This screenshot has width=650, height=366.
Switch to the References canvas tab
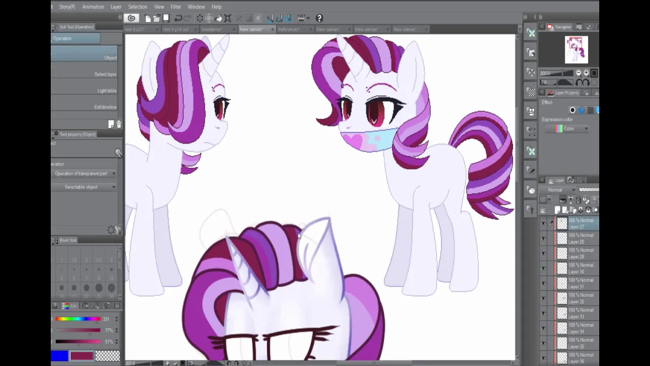(x=295, y=29)
